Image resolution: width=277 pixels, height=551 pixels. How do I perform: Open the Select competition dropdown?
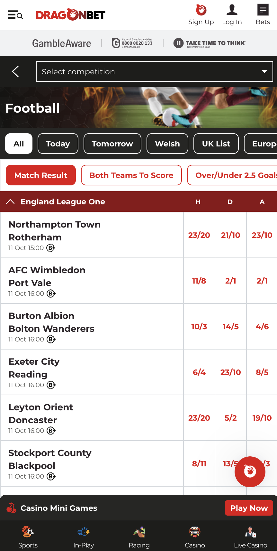point(154,71)
